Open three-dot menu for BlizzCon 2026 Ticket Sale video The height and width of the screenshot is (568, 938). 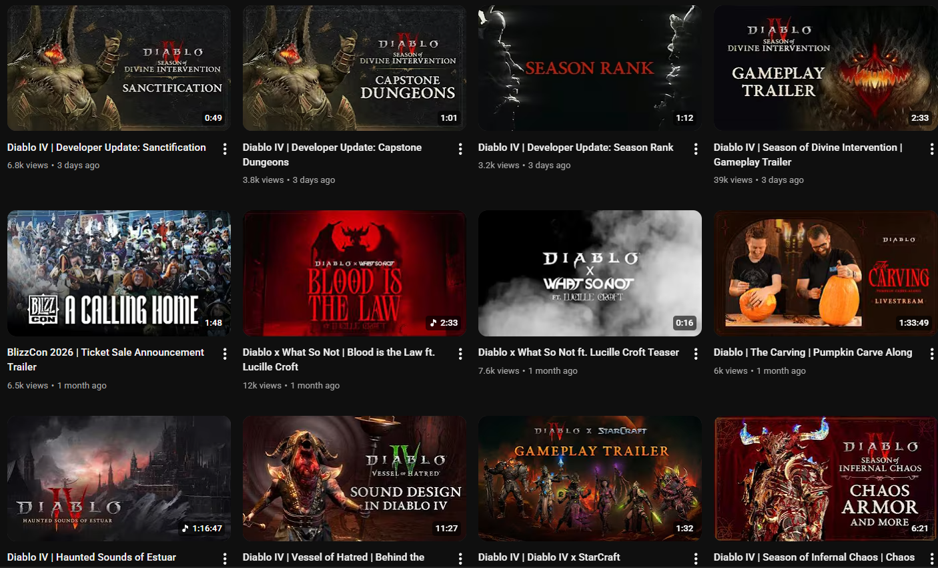[x=225, y=354]
